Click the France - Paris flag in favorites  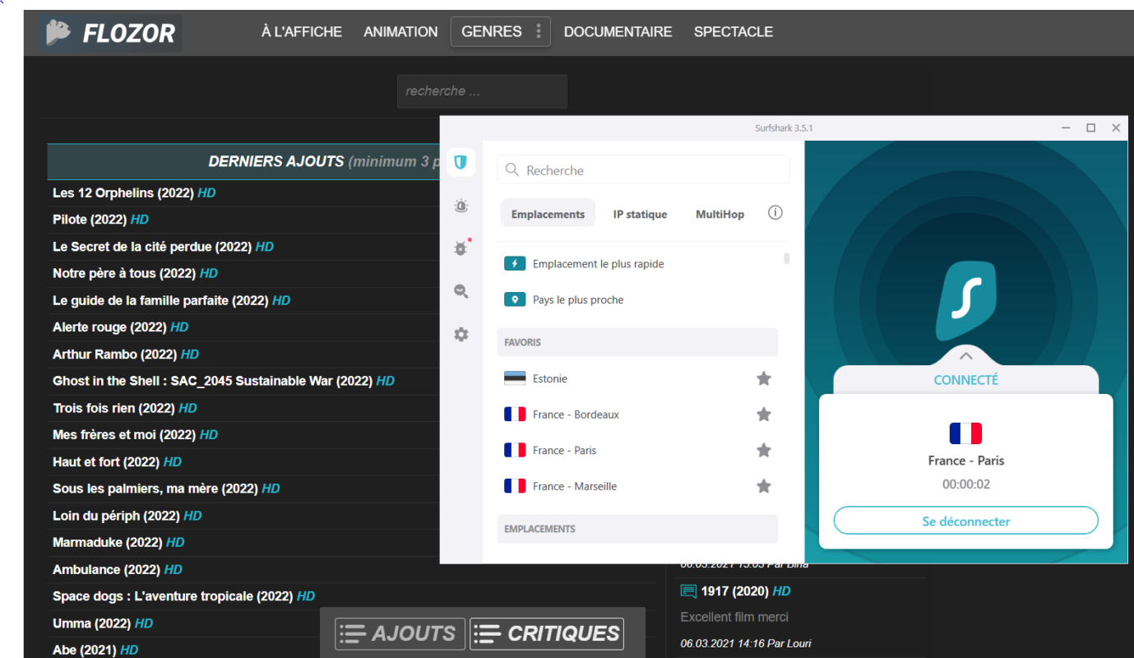tap(515, 450)
